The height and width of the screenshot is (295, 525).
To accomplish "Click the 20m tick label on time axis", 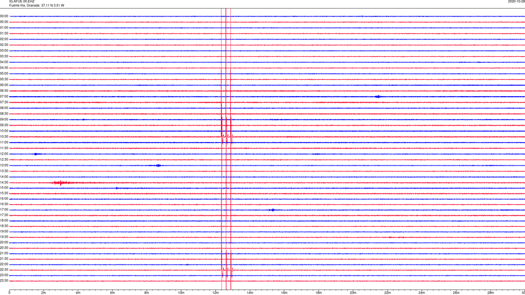I will tap(353, 293).
